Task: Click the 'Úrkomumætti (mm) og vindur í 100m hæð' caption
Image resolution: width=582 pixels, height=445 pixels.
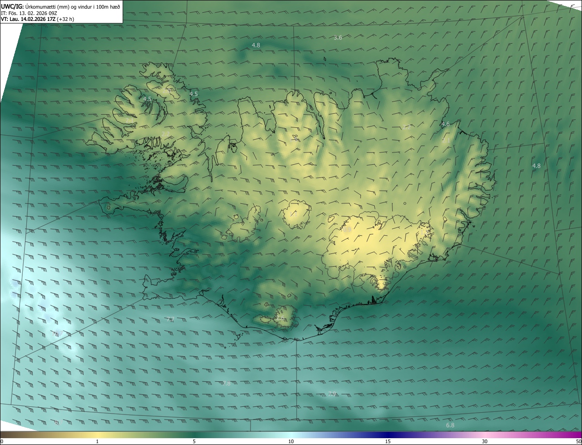Action: (x=73, y=6)
